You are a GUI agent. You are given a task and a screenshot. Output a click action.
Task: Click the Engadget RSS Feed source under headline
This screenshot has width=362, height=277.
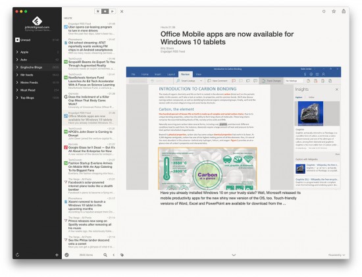pyautogui.click(x=172, y=51)
